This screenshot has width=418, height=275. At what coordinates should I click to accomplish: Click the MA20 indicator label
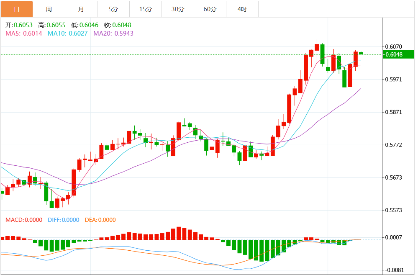pos(113,33)
